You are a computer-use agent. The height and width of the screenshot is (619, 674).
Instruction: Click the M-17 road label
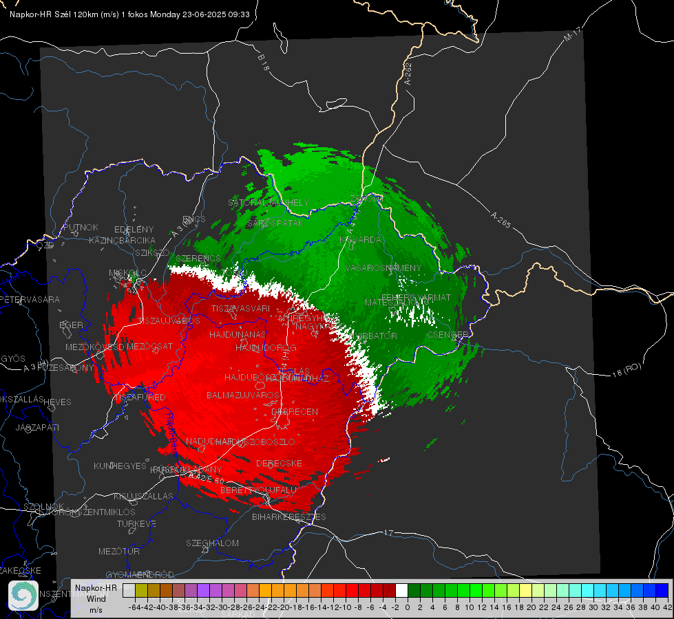coord(572,34)
